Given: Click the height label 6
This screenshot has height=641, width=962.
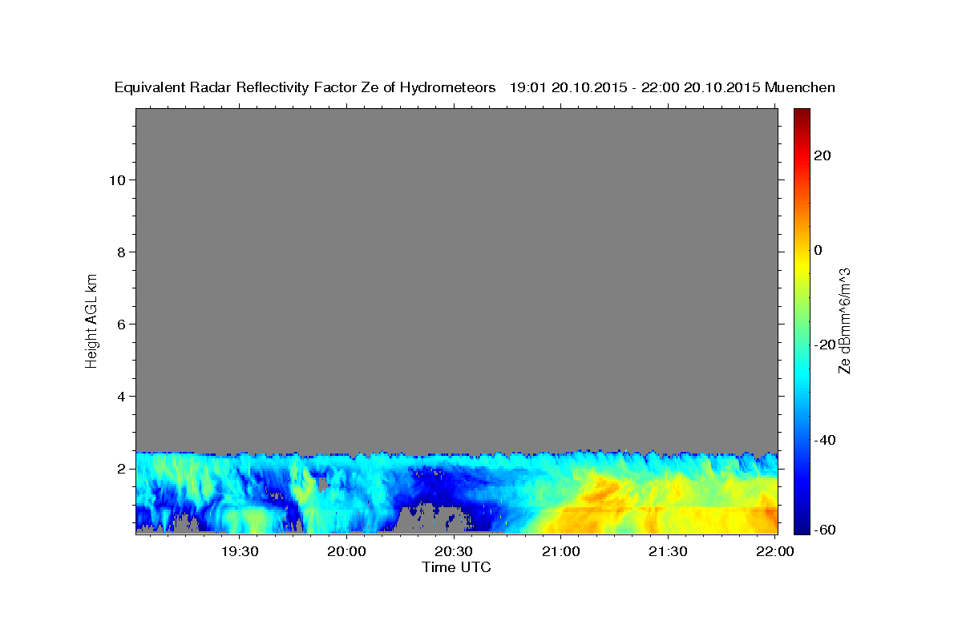Looking at the screenshot, I should click(x=120, y=324).
